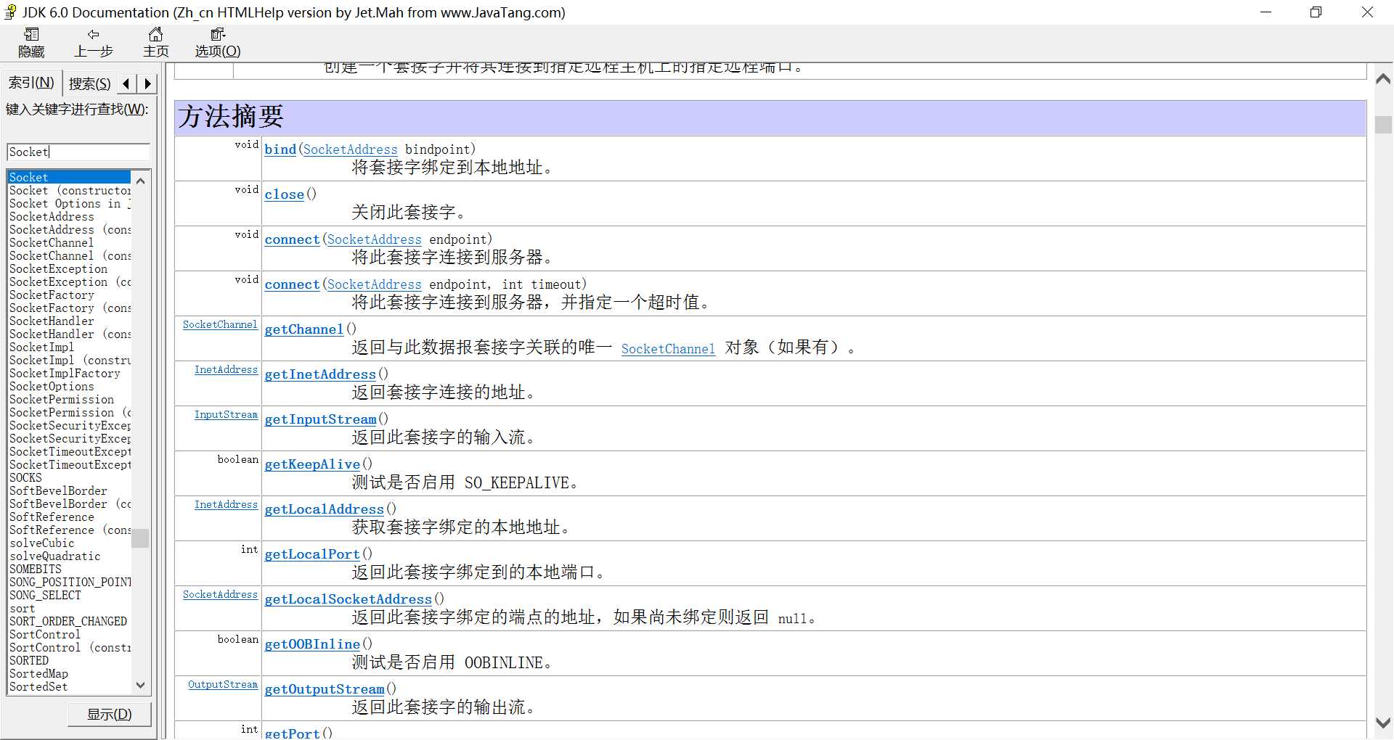
Task: Open connect(SocketAddress endpoint) method link
Action: 292,239
